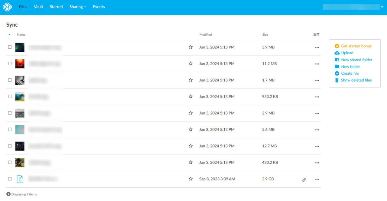
Task: Open the red sunset image thumbnail
Action: (x=20, y=63)
